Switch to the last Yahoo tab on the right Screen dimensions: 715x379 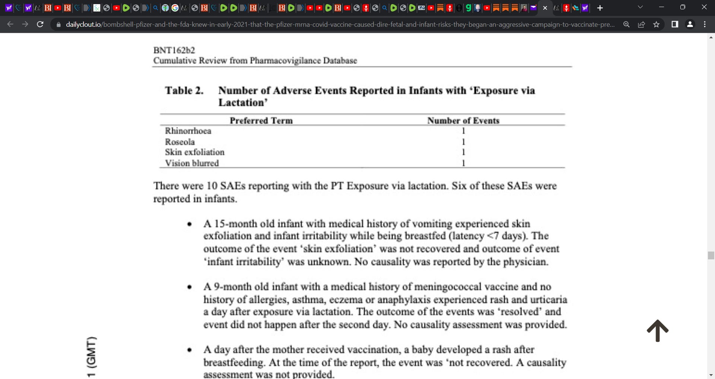585,8
